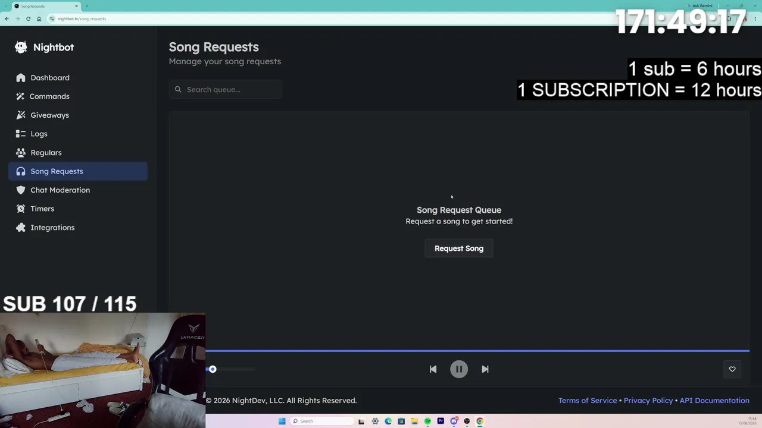Click the site info icon in address bar

tap(52, 19)
